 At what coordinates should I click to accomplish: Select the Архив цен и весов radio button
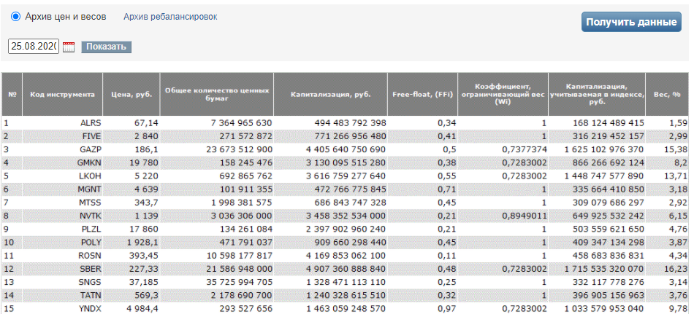tap(15, 16)
